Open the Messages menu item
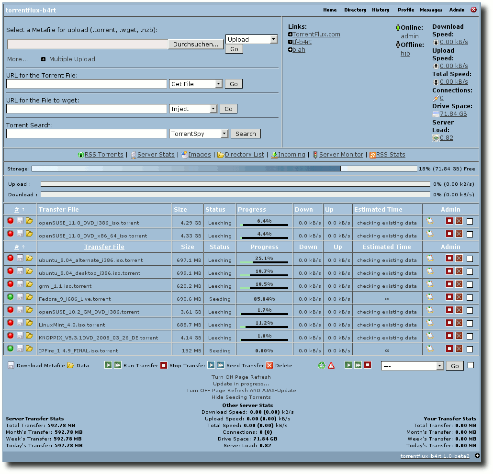 [431, 10]
